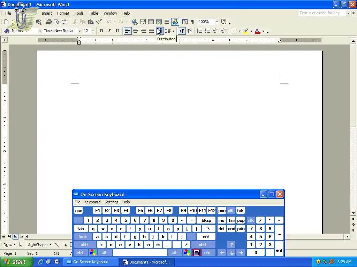Expand the Line Spacing dropdown arrow
The height and width of the screenshot is (267, 357).
(174, 31)
